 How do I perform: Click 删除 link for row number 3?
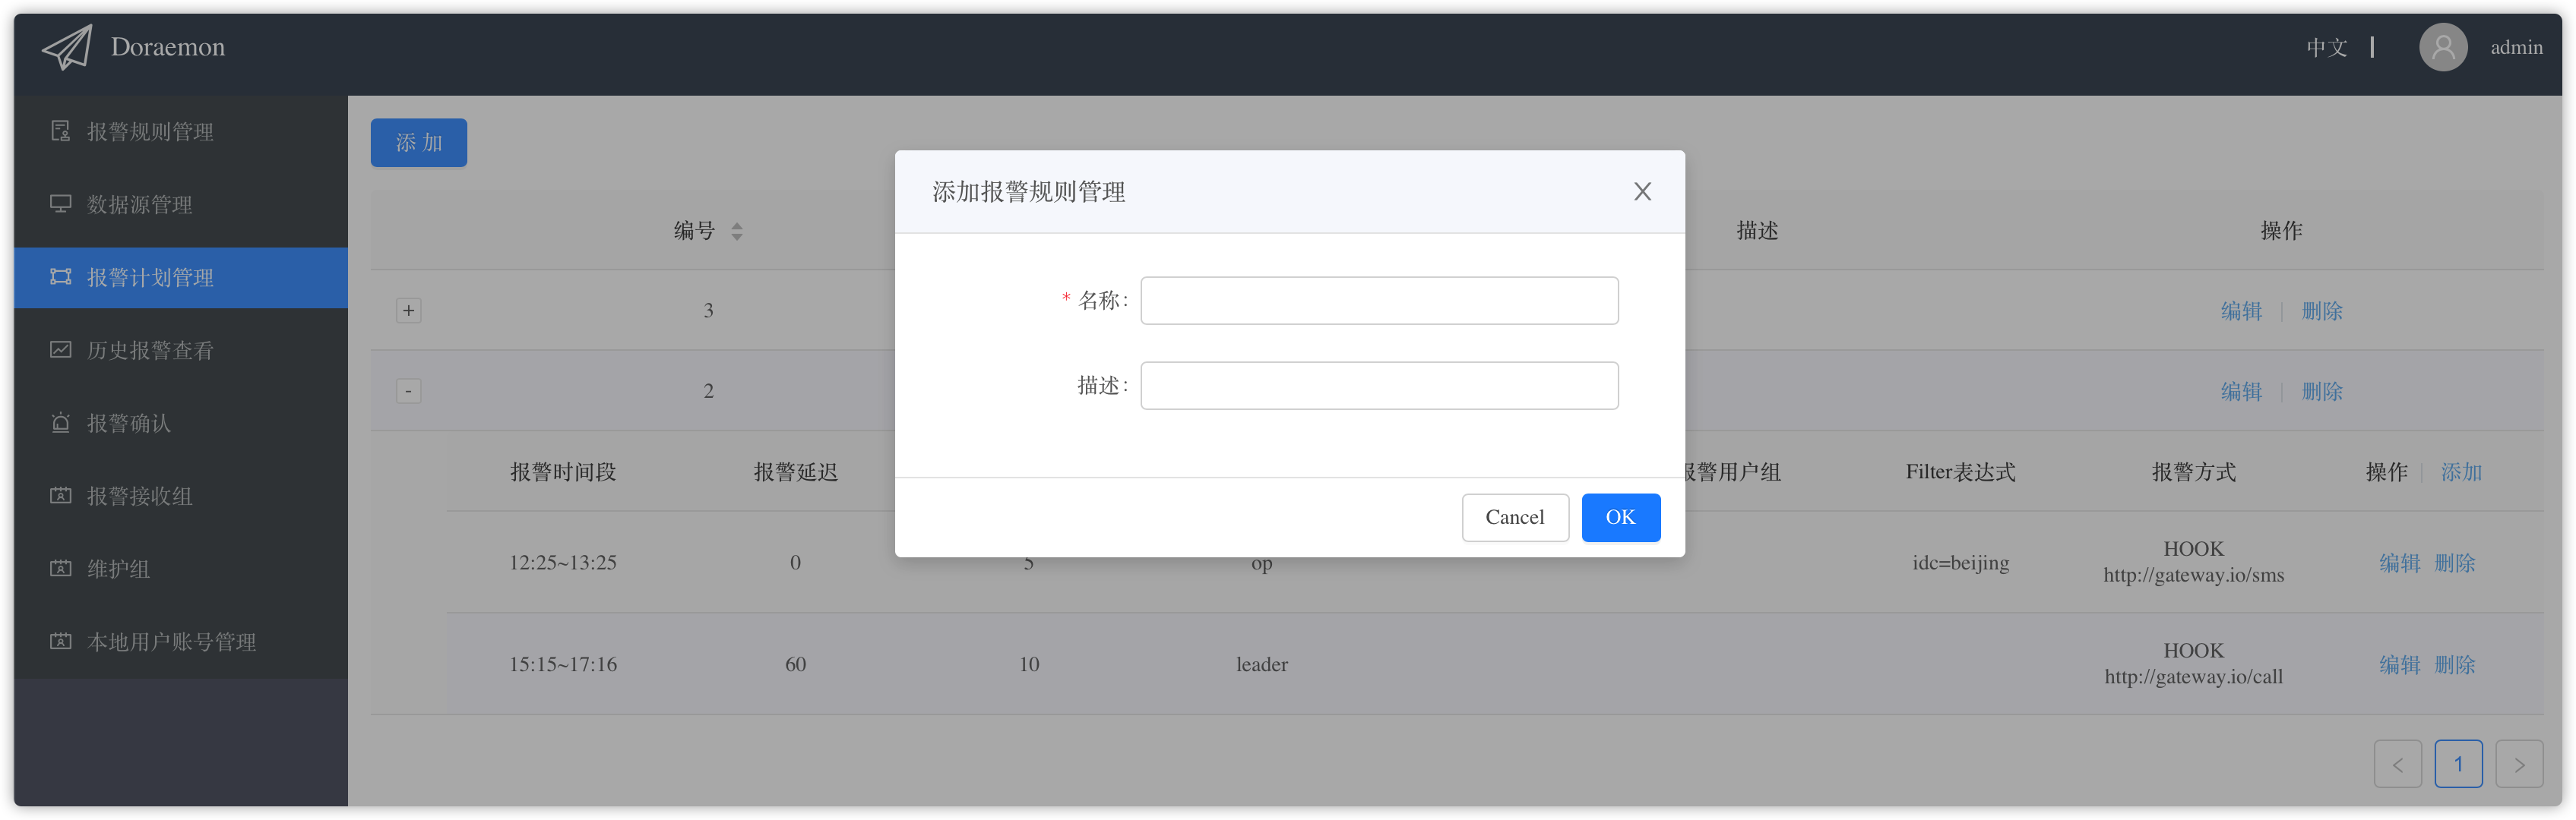(x=2321, y=311)
